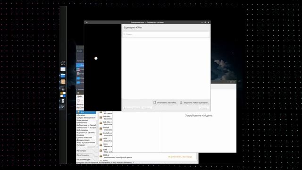Image resolution: width=302 pixels, height=170 pixels.
Task: Select the 'Группы новостей' category
Action: pyautogui.click(x=86, y=137)
